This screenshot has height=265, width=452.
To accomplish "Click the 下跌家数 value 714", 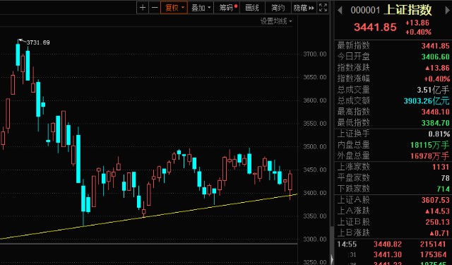I will point(443,189).
